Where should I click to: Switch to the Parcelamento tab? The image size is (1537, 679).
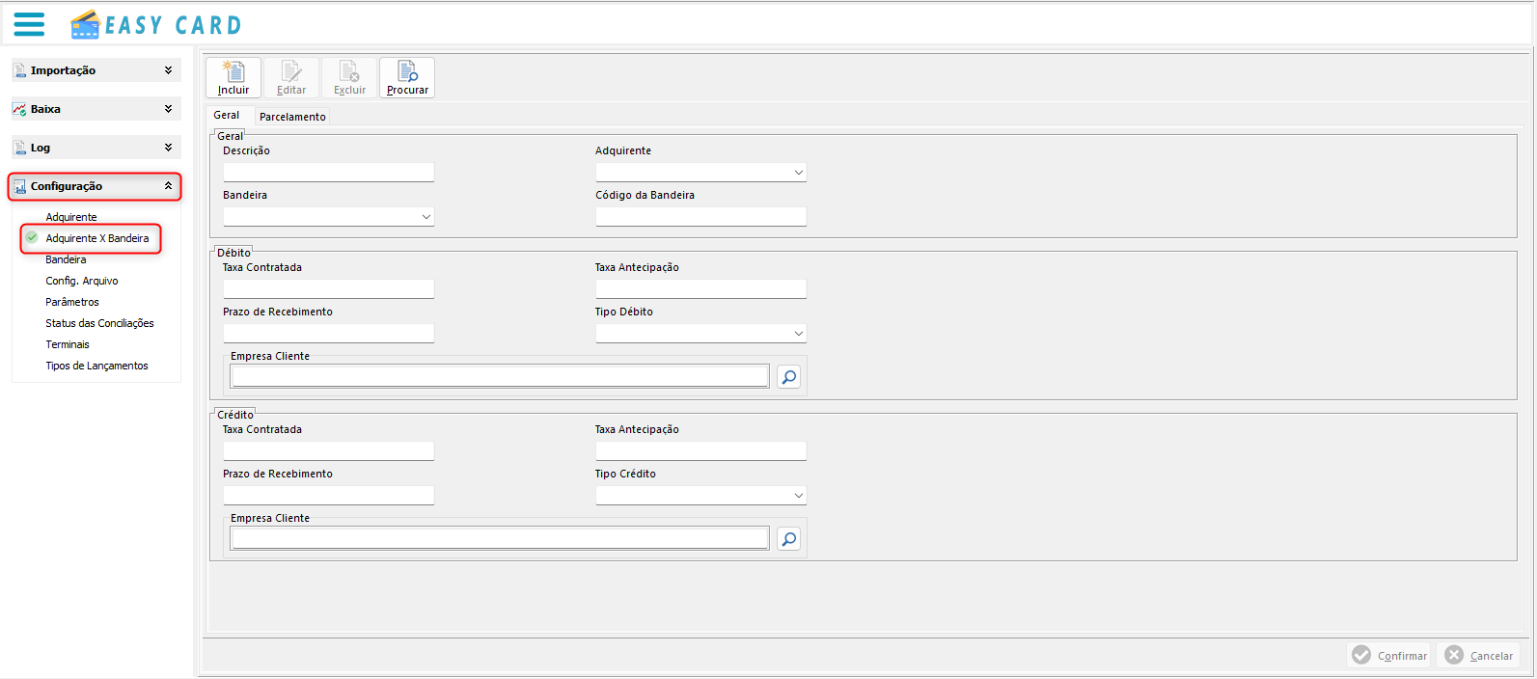point(292,117)
